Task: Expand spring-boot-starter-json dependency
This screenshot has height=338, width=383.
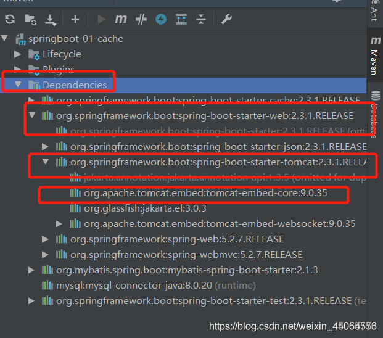Action: point(45,147)
